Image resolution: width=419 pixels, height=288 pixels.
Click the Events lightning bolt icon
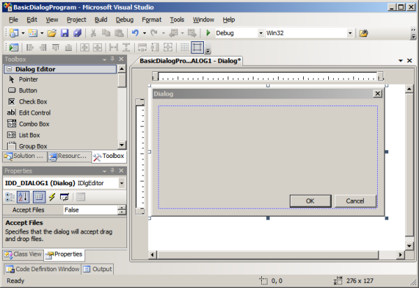(x=52, y=197)
